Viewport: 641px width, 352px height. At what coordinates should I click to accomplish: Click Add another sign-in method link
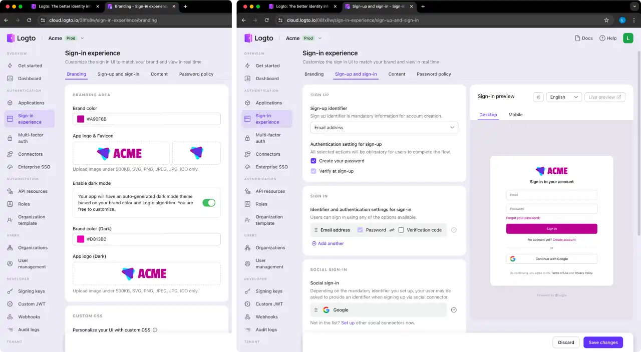(328, 243)
